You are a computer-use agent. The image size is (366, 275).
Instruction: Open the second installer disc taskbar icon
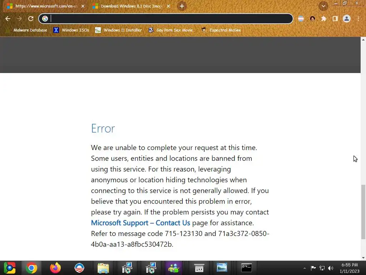151,268
